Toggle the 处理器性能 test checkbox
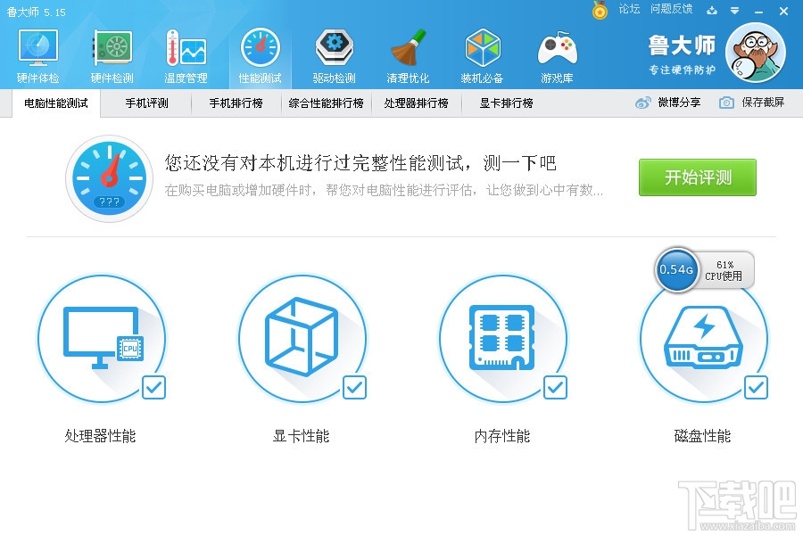803x535 pixels. [x=153, y=388]
